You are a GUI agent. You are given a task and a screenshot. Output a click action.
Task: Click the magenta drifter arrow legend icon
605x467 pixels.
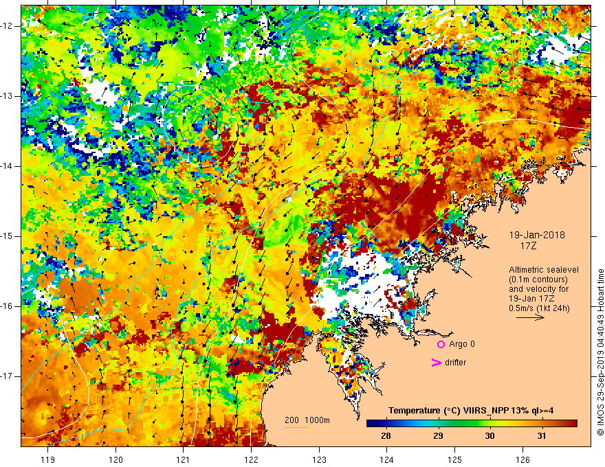point(437,363)
